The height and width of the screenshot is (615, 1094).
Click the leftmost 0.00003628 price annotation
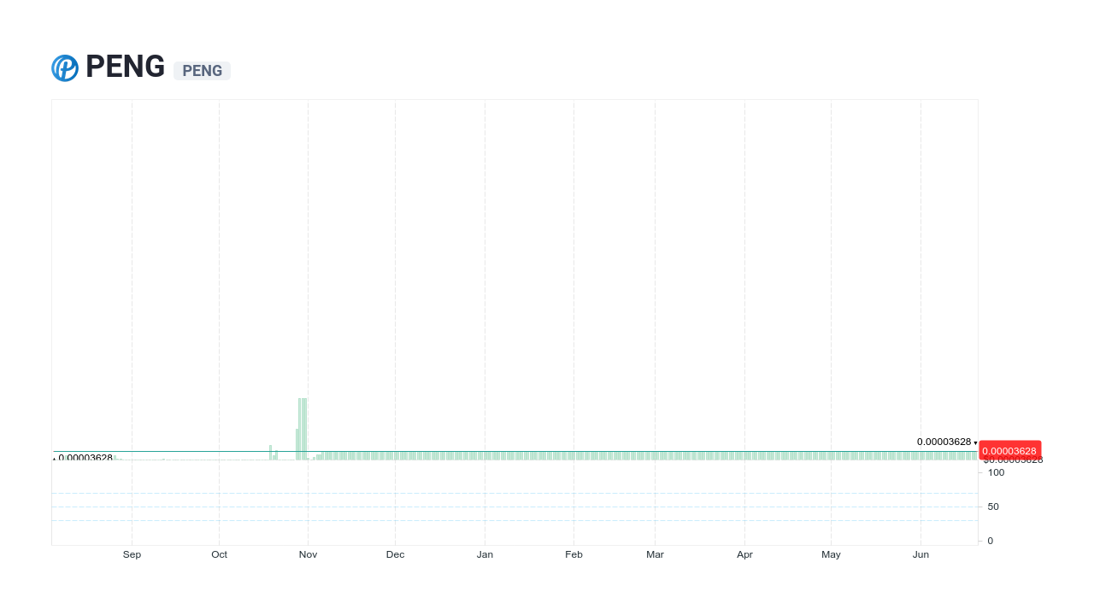click(86, 458)
